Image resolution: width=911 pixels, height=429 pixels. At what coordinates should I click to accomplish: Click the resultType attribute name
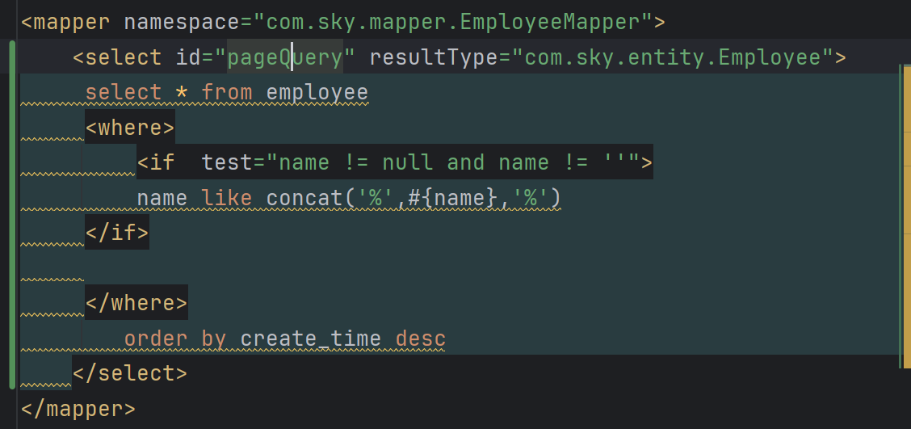434,57
